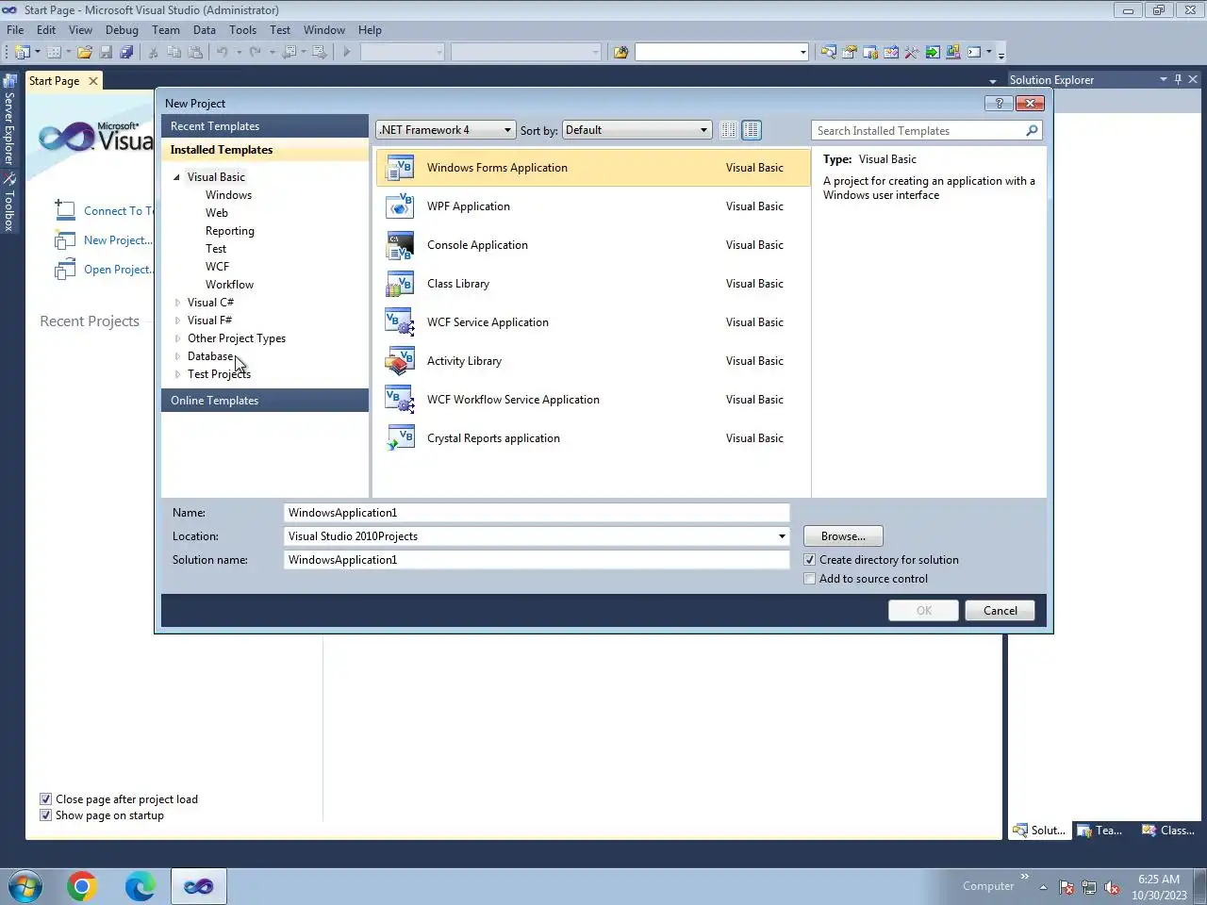
Task: Switch to the Start Page tab
Action: click(x=54, y=81)
